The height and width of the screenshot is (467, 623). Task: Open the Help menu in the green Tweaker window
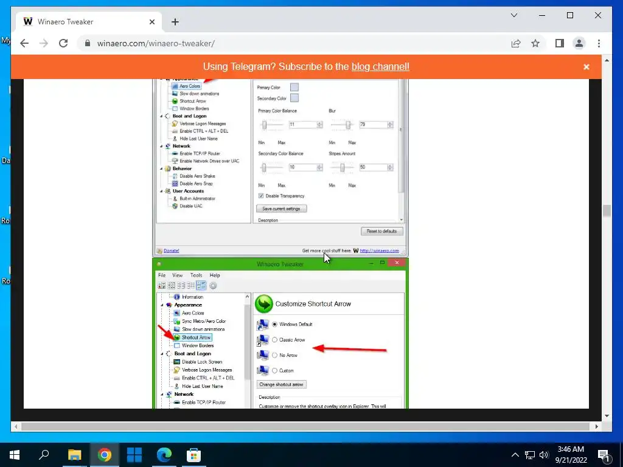click(x=215, y=275)
